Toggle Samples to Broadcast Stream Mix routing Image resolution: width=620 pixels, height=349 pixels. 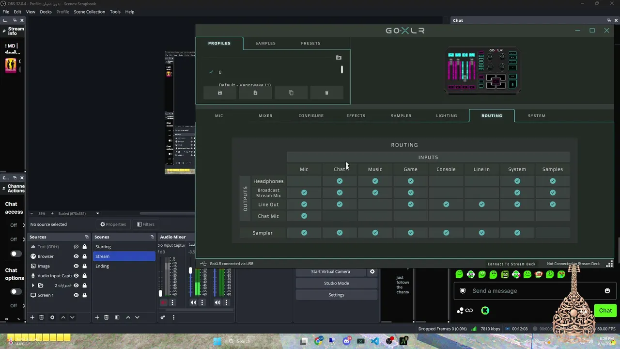coord(553,193)
